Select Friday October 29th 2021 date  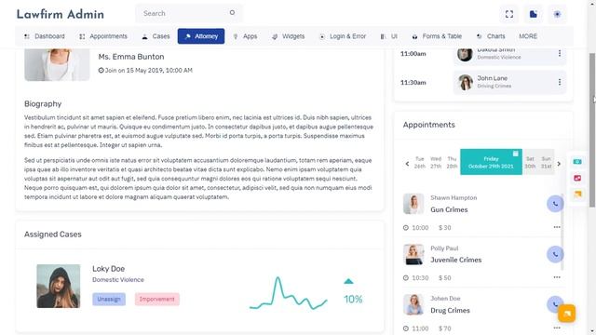(491, 162)
